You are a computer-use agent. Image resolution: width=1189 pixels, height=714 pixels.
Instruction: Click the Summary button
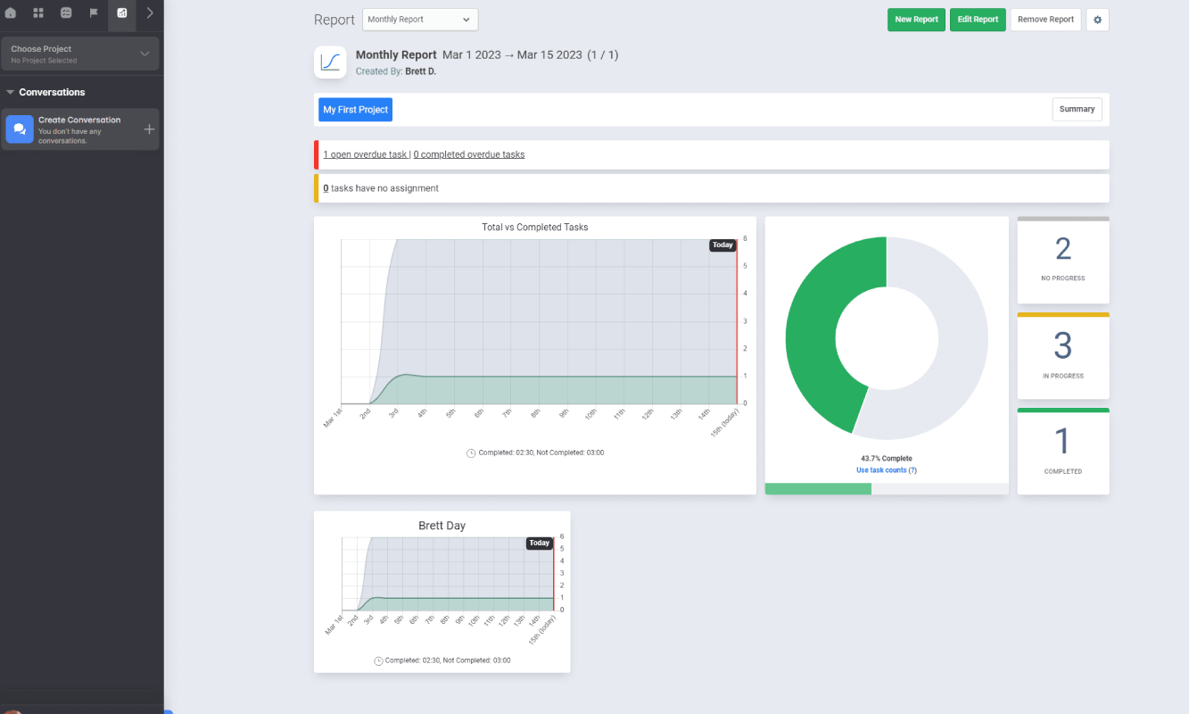pos(1077,110)
